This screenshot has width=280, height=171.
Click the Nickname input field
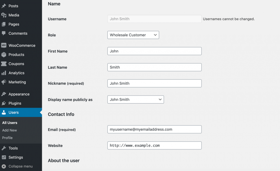(x=154, y=83)
